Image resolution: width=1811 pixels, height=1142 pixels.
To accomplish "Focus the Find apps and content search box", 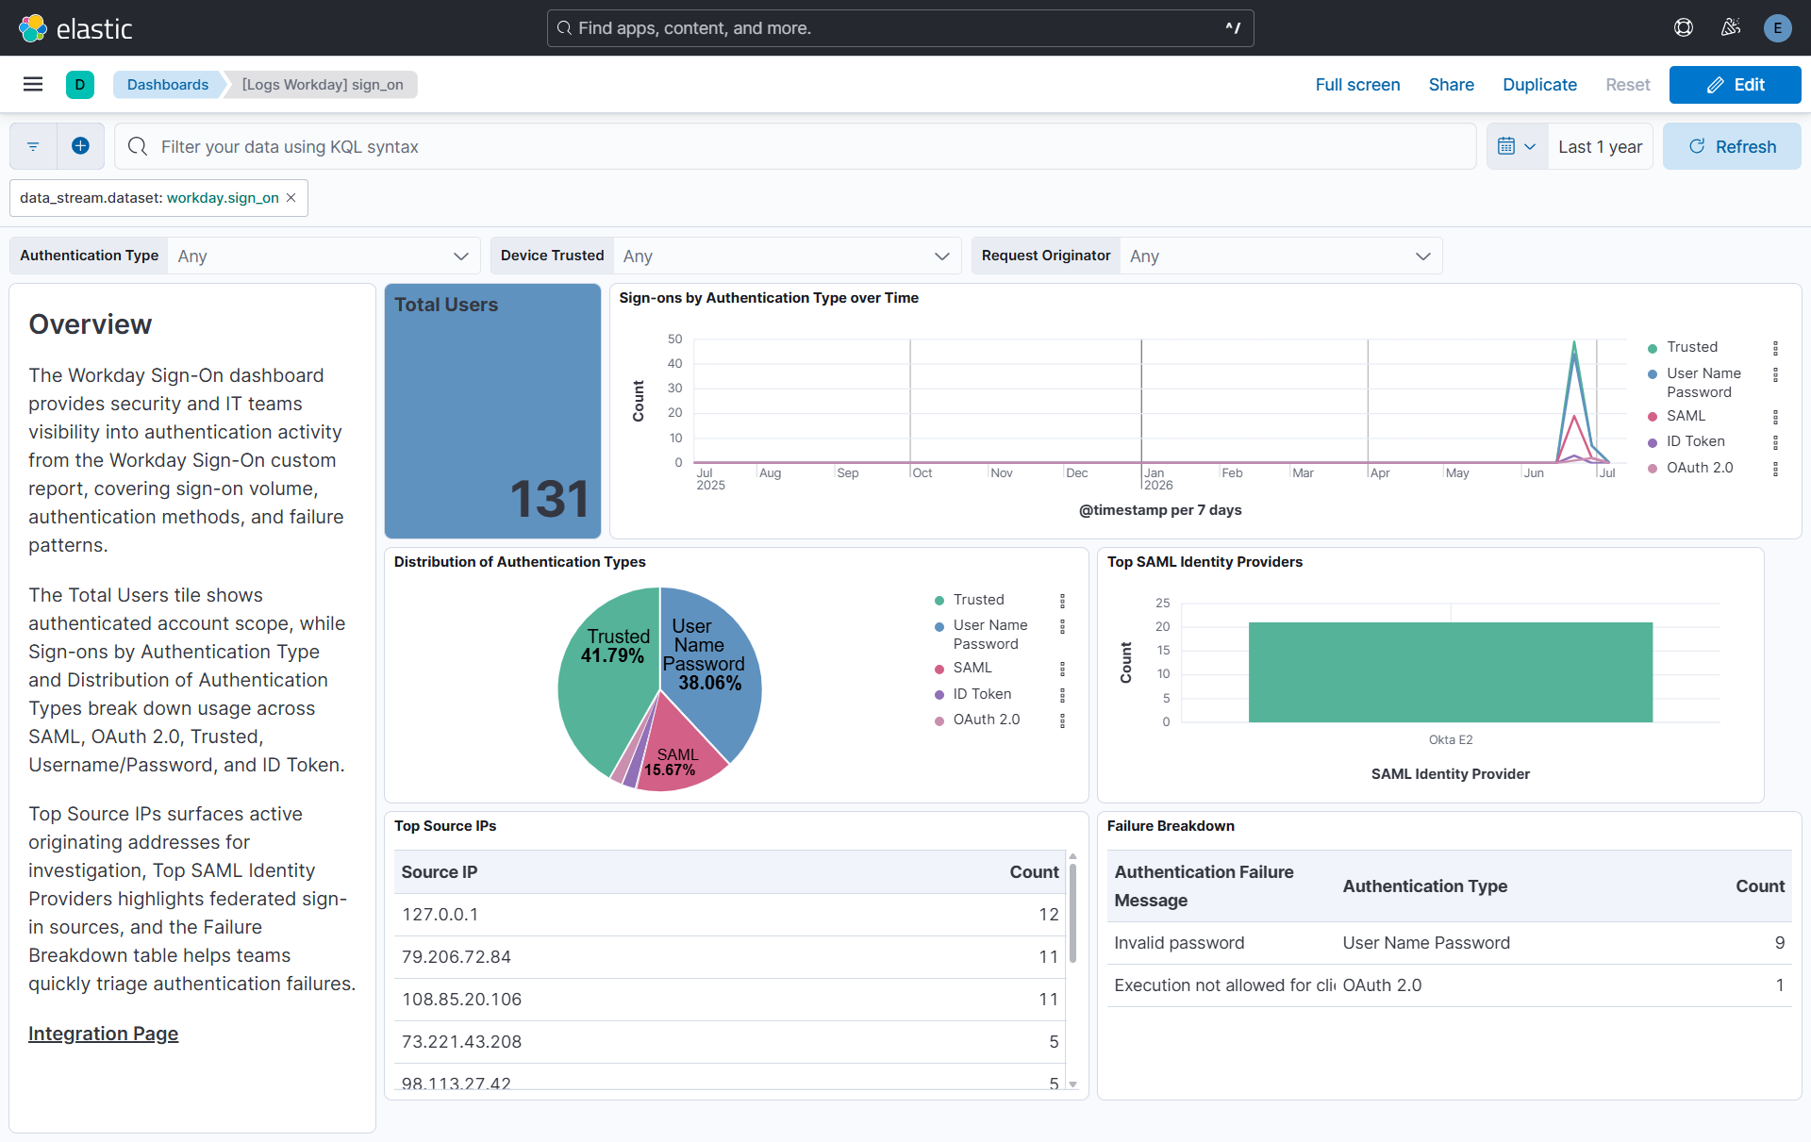I will tap(900, 28).
